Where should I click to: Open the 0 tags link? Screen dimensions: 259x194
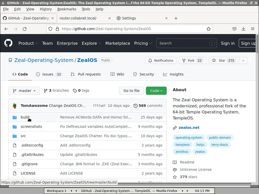81,91
